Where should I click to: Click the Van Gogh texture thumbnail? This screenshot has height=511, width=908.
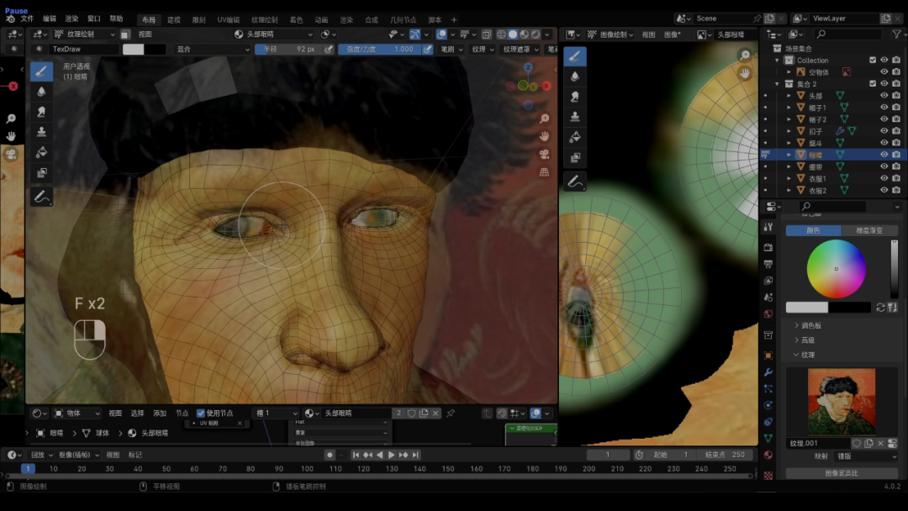coord(842,402)
